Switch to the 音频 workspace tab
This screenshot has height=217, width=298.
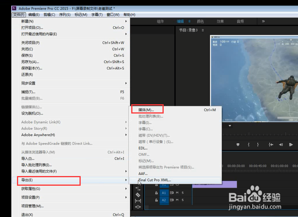(240, 22)
